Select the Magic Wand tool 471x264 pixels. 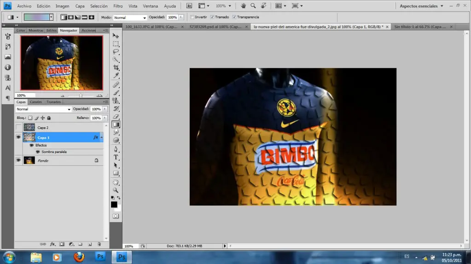tap(116, 59)
